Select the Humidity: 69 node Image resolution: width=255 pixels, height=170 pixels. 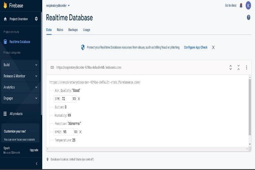coord(63,115)
